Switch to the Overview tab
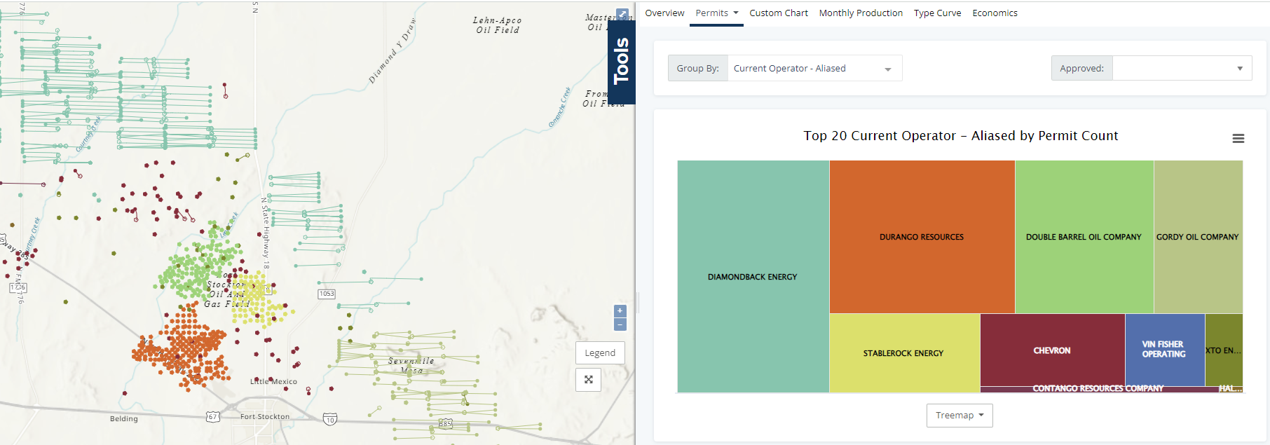1270x445 pixels. [664, 13]
